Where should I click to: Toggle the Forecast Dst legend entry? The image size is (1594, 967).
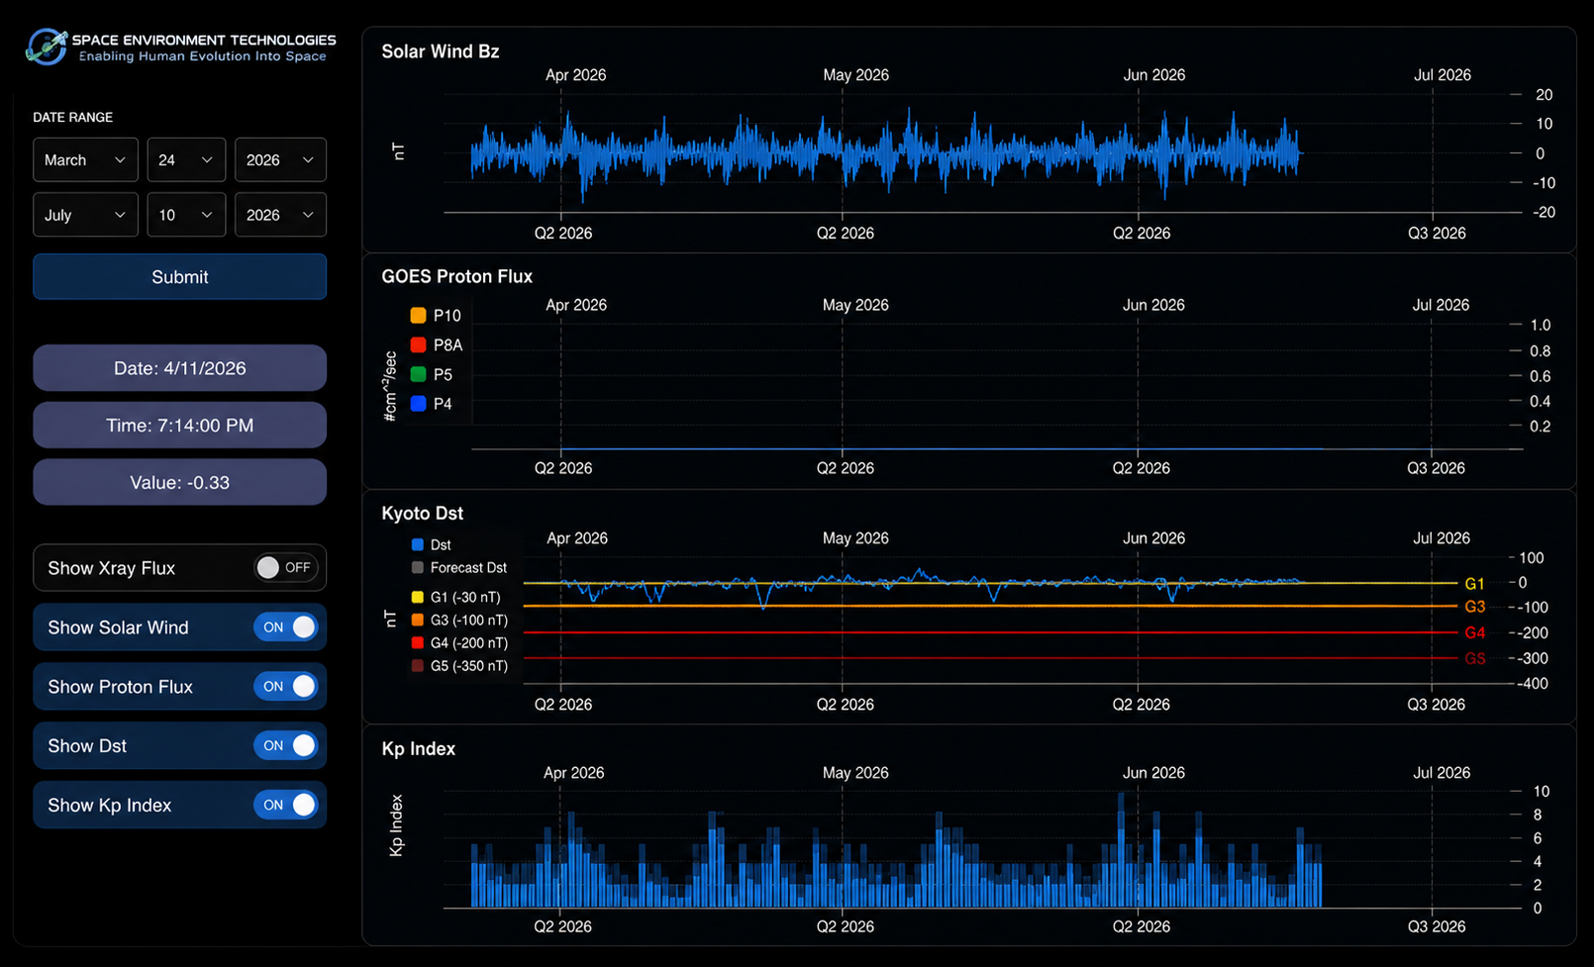pyautogui.click(x=458, y=568)
